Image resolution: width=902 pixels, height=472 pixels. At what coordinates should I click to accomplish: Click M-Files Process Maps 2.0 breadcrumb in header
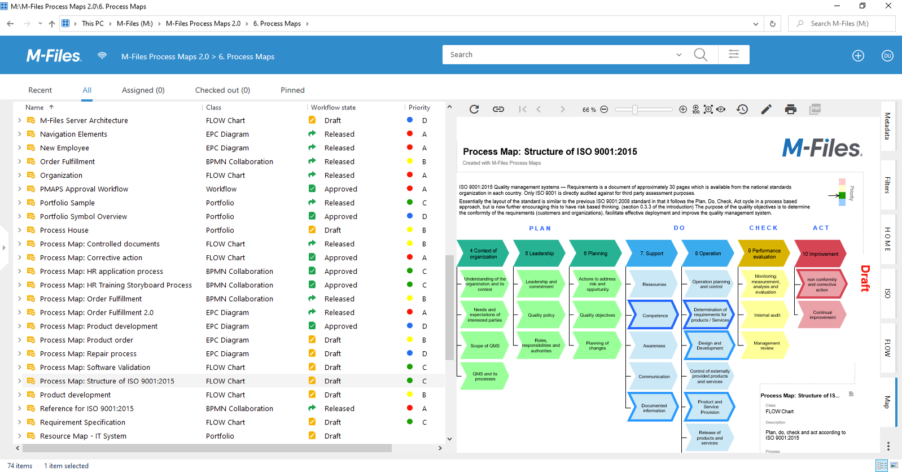(165, 57)
